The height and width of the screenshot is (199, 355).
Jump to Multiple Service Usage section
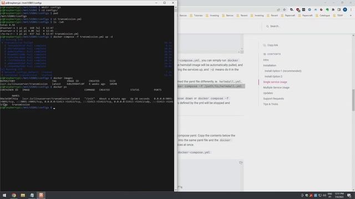coord(276,87)
